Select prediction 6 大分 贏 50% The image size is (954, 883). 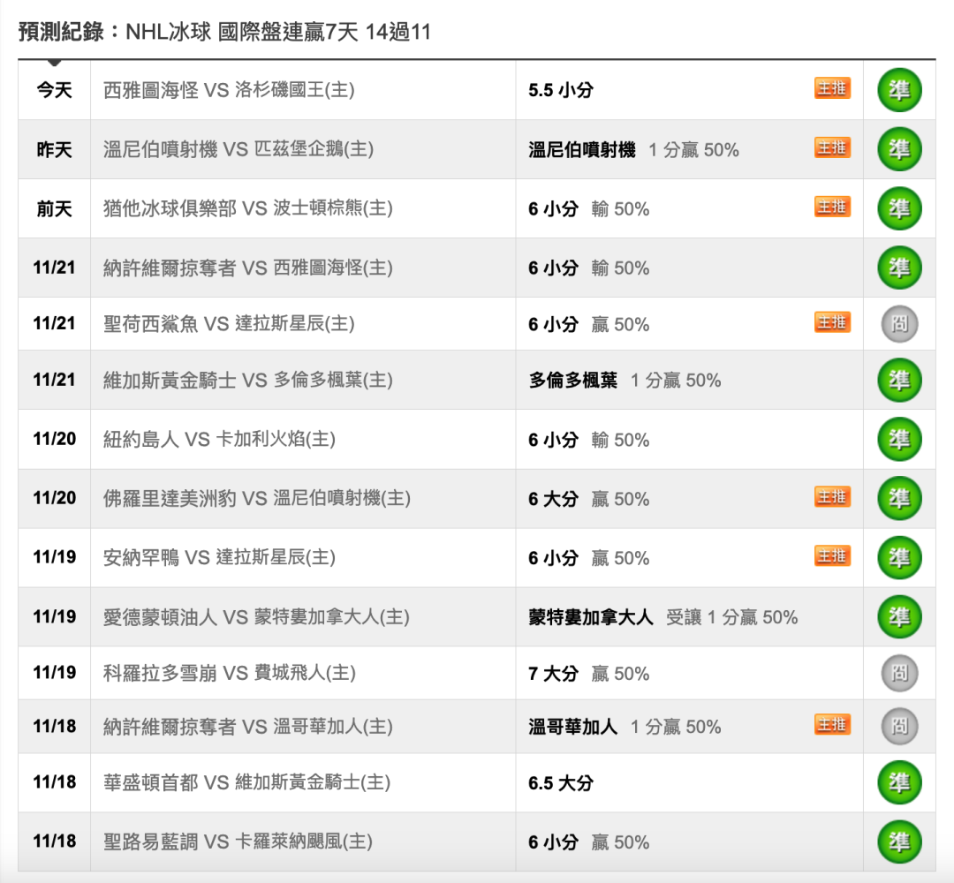tap(588, 499)
